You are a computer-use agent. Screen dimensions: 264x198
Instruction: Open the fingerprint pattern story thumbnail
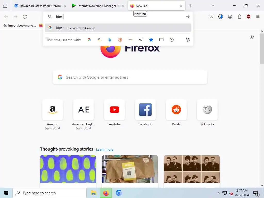coord(68,169)
